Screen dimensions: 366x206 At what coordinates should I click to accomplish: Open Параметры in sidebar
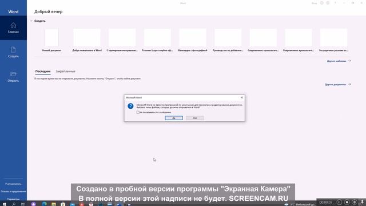pos(13,199)
